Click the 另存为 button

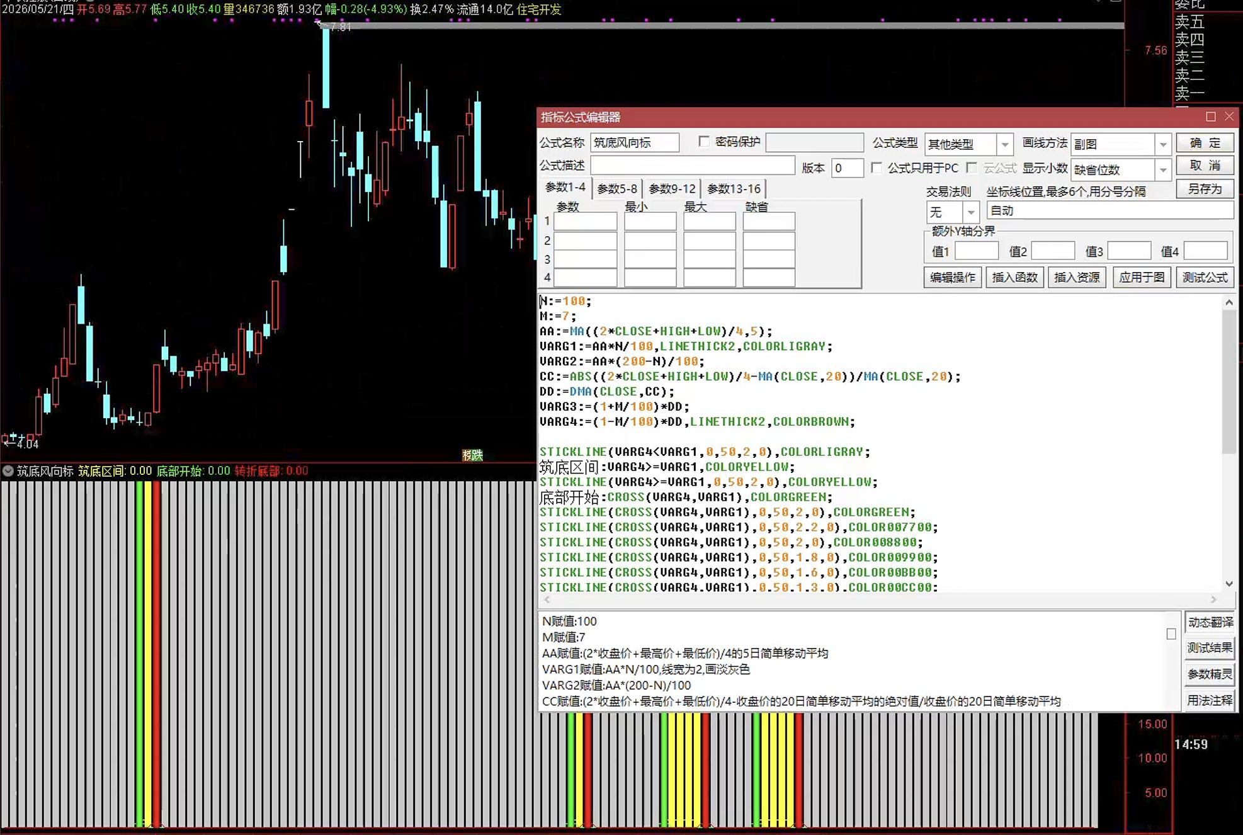point(1205,189)
